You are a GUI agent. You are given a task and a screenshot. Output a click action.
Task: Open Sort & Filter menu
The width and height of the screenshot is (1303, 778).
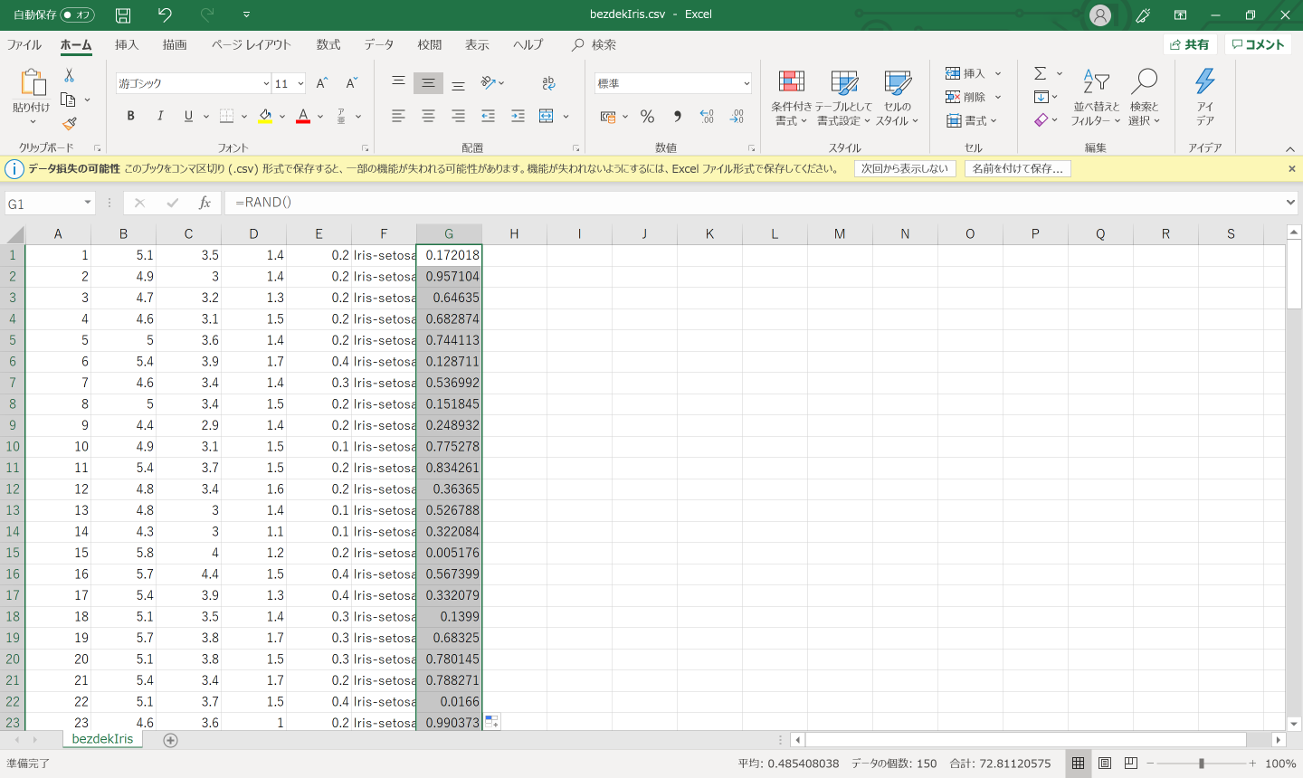pyautogui.click(x=1096, y=98)
